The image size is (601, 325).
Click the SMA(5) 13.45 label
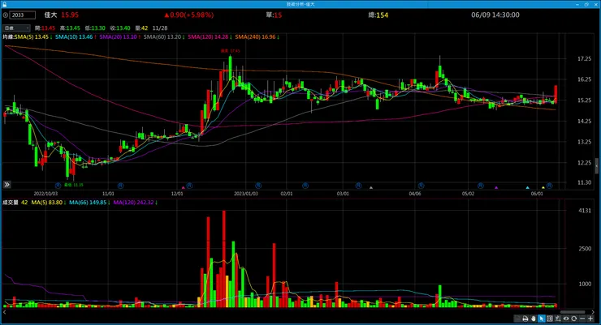click(x=33, y=37)
